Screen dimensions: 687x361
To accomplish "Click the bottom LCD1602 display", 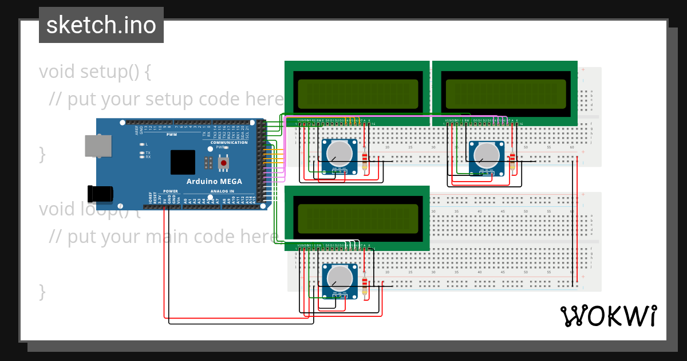I will coord(358,218).
